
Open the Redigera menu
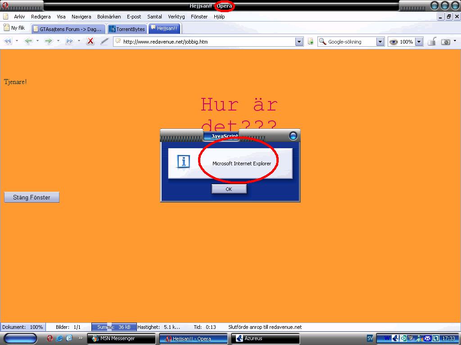41,17
